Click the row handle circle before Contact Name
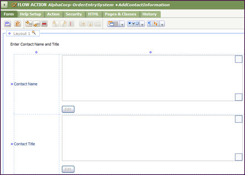The height and width of the screenshot is (175, 245). 12,84
